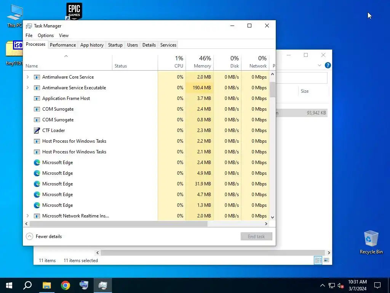Switch to the Performance tab
390x293 pixels.
(63, 45)
